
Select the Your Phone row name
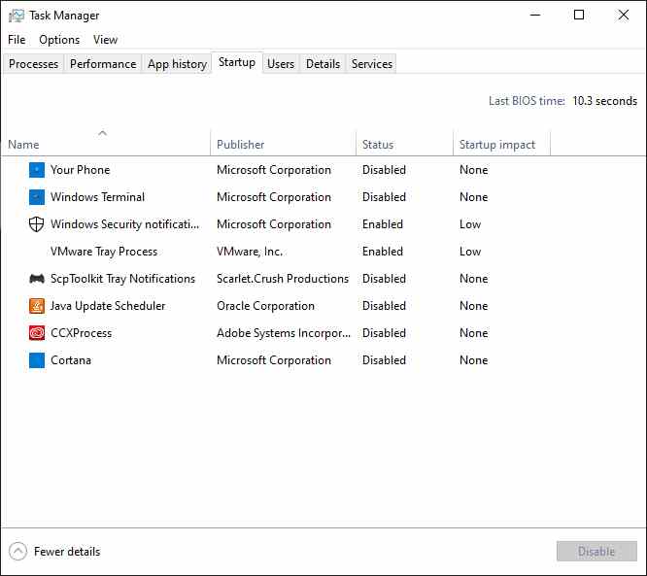click(80, 170)
